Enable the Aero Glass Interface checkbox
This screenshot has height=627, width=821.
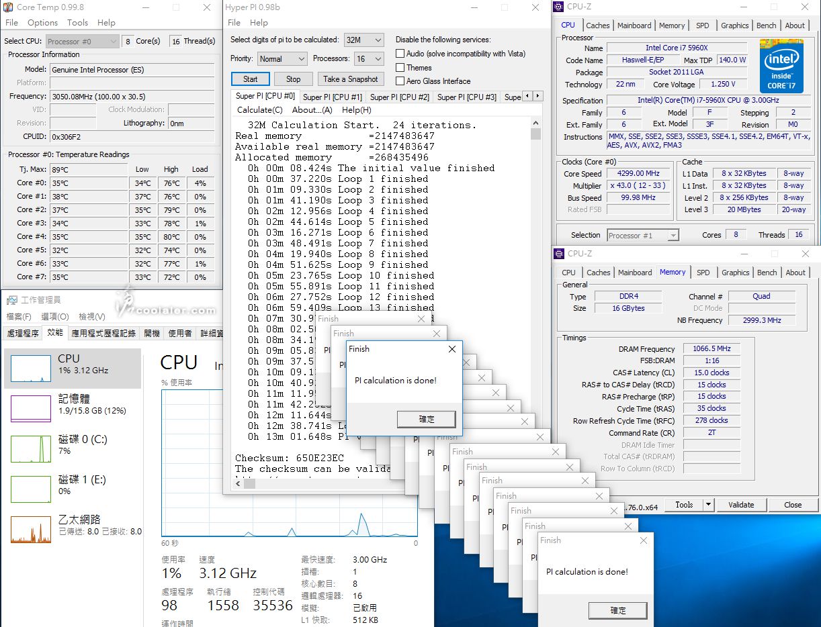(x=400, y=81)
